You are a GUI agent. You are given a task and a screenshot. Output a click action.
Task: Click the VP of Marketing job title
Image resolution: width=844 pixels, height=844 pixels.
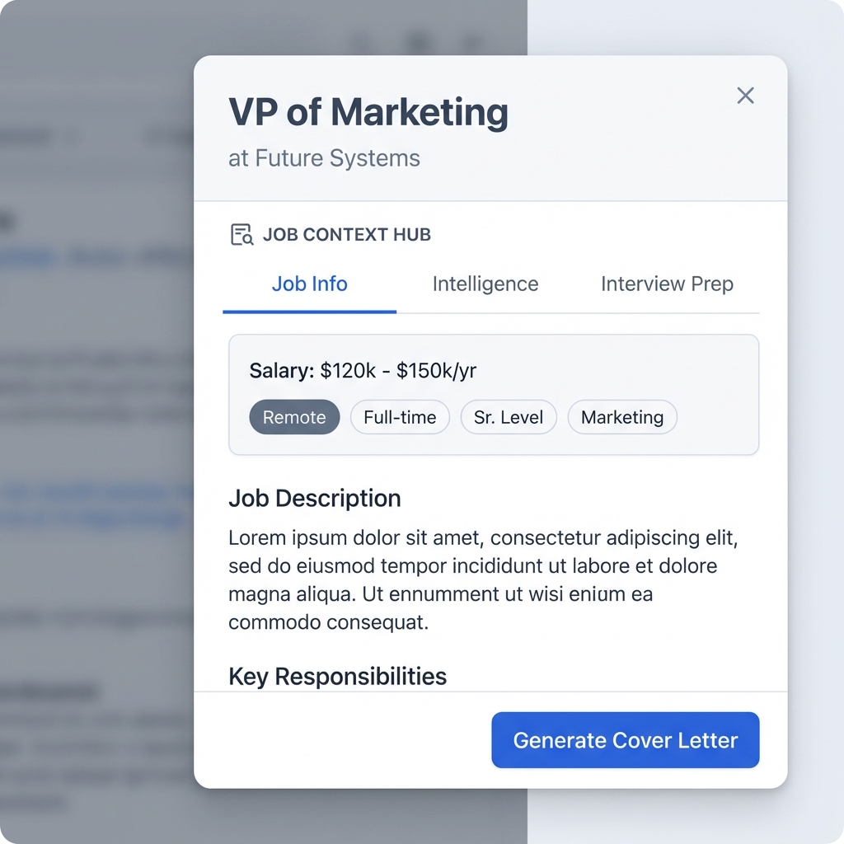tap(368, 113)
